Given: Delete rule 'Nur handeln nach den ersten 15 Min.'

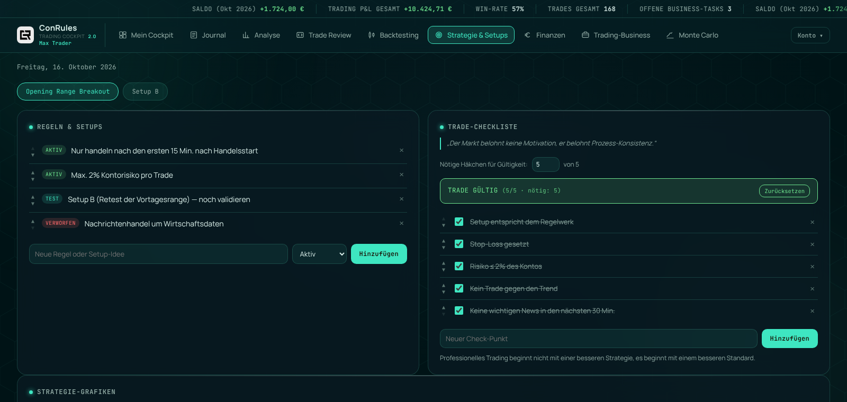Looking at the screenshot, I should click(401, 151).
